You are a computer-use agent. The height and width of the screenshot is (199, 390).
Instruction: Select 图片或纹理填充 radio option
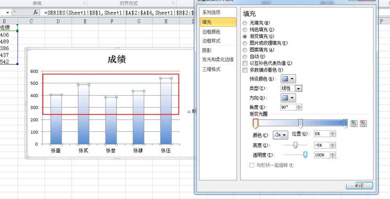245,43
